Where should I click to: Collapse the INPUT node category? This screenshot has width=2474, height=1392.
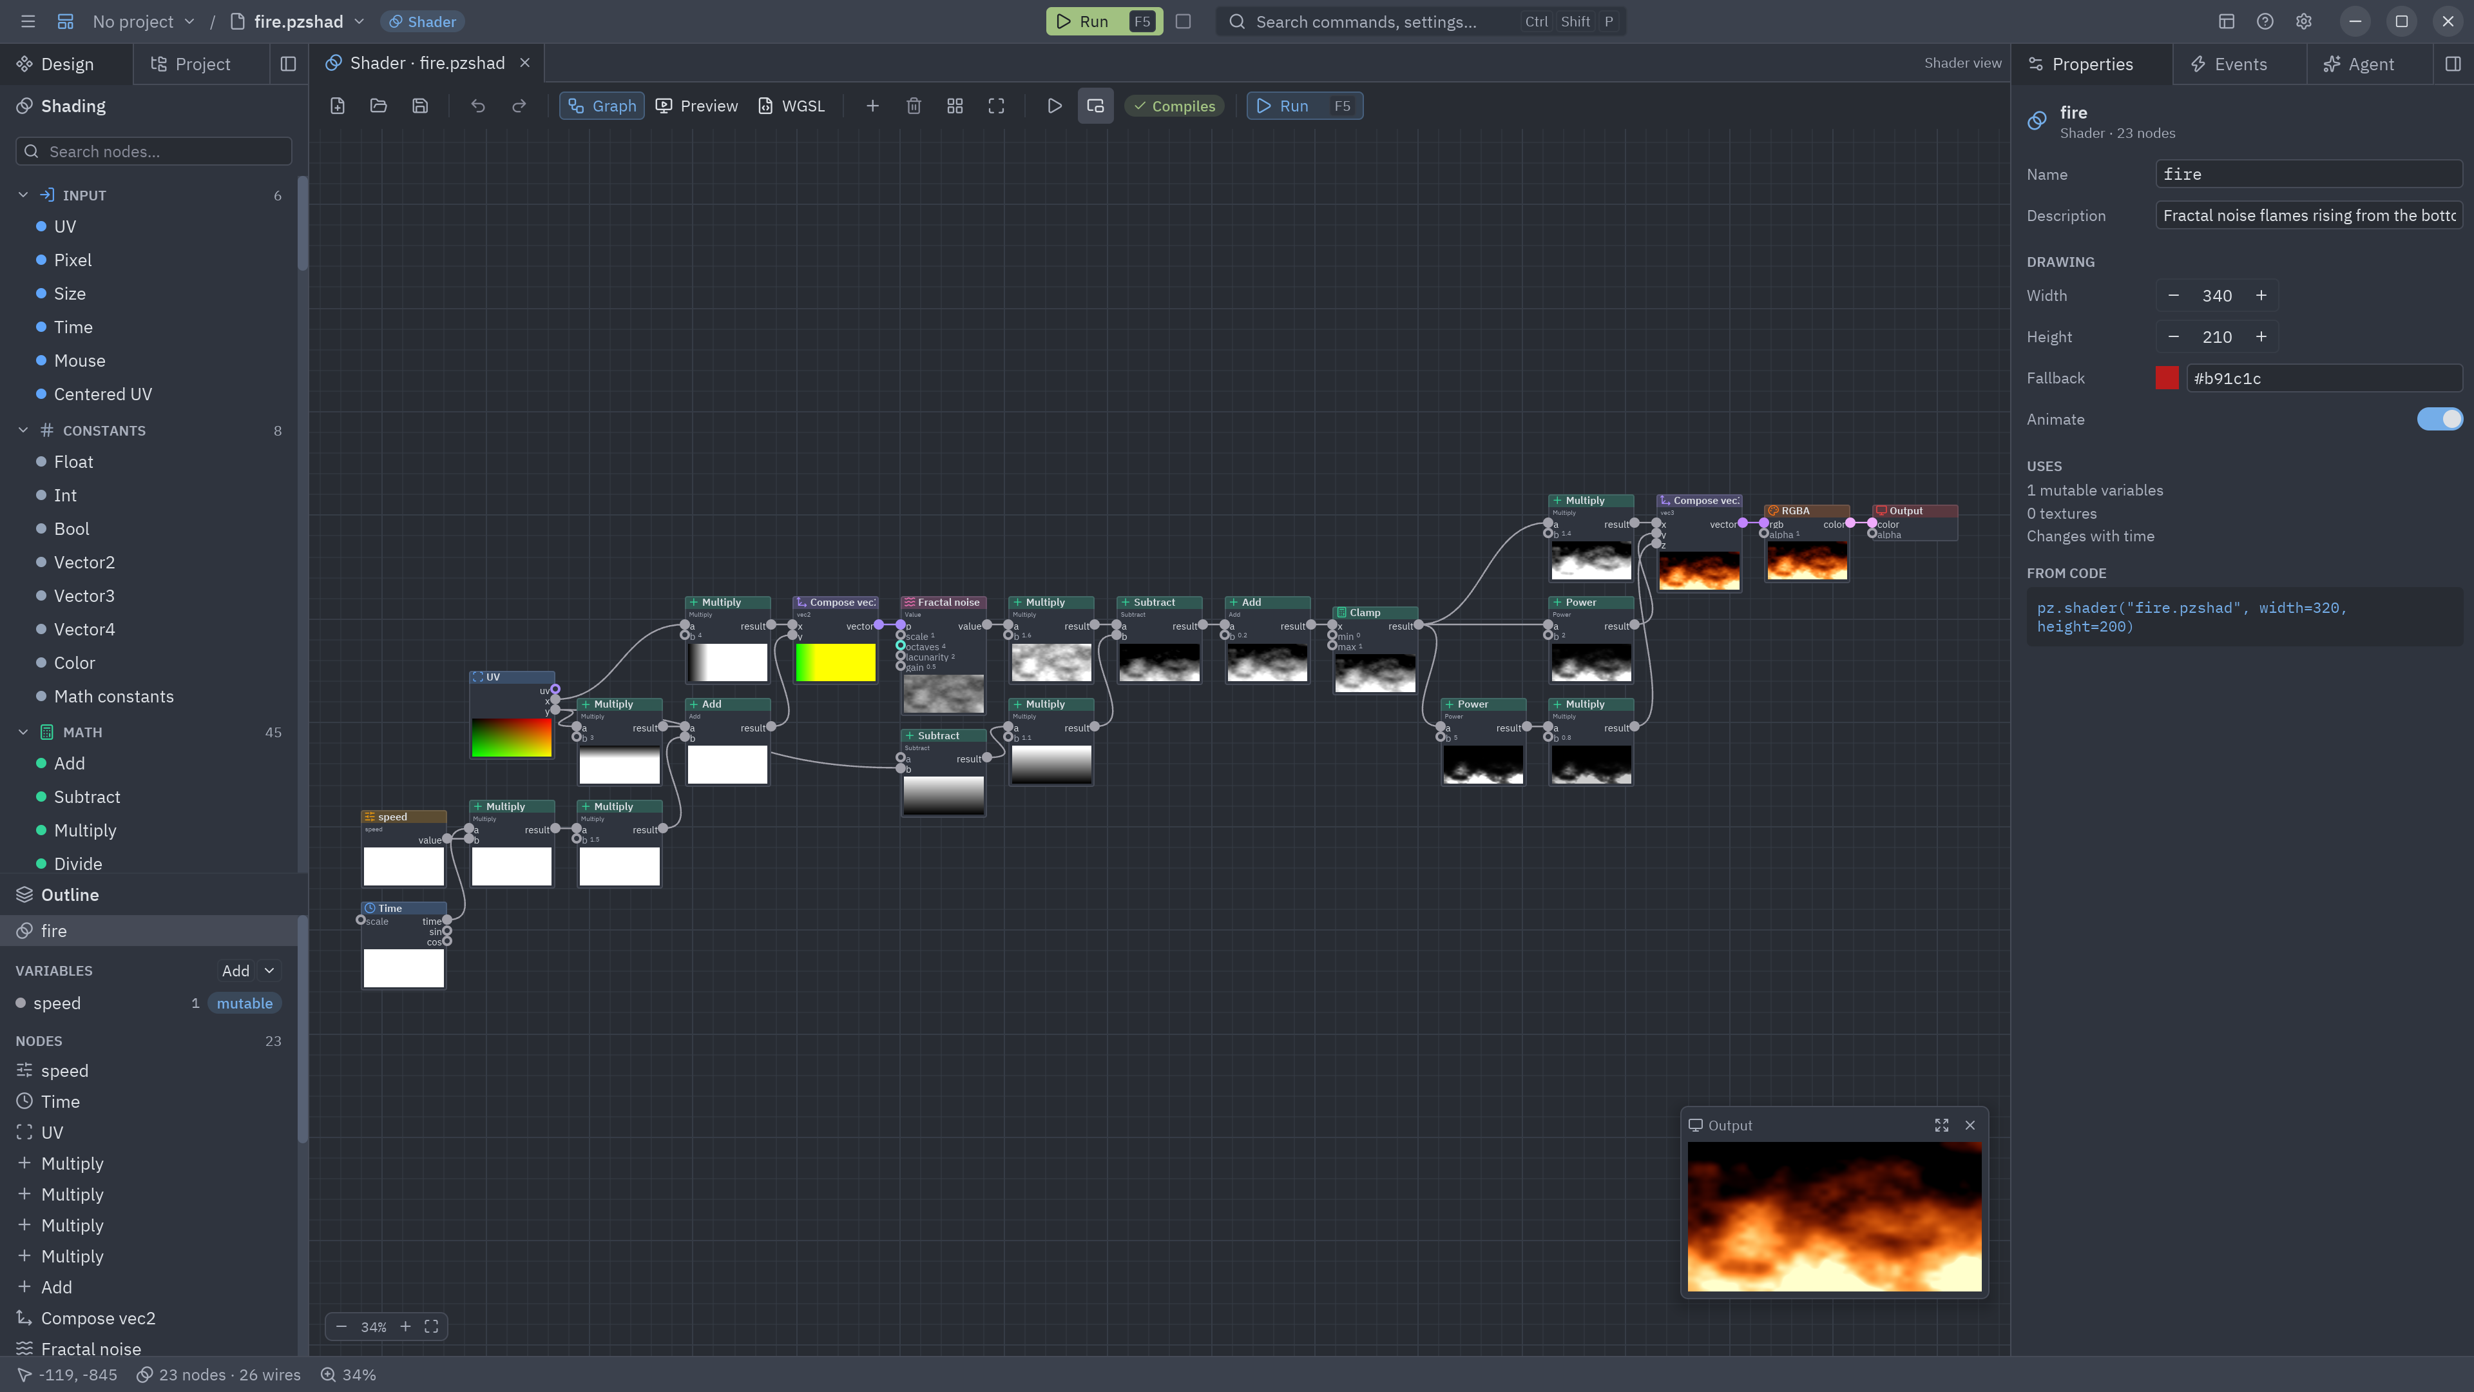tap(23, 195)
